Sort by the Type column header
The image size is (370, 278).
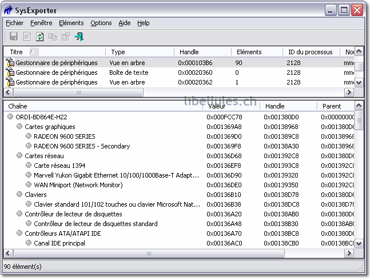coord(140,52)
